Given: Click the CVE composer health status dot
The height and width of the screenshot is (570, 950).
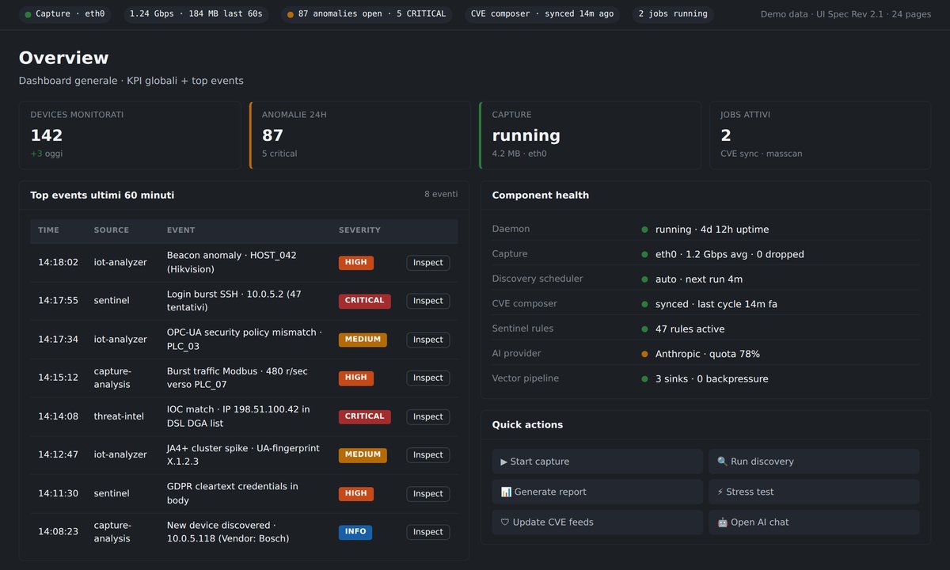Looking at the screenshot, I should (644, 305).
